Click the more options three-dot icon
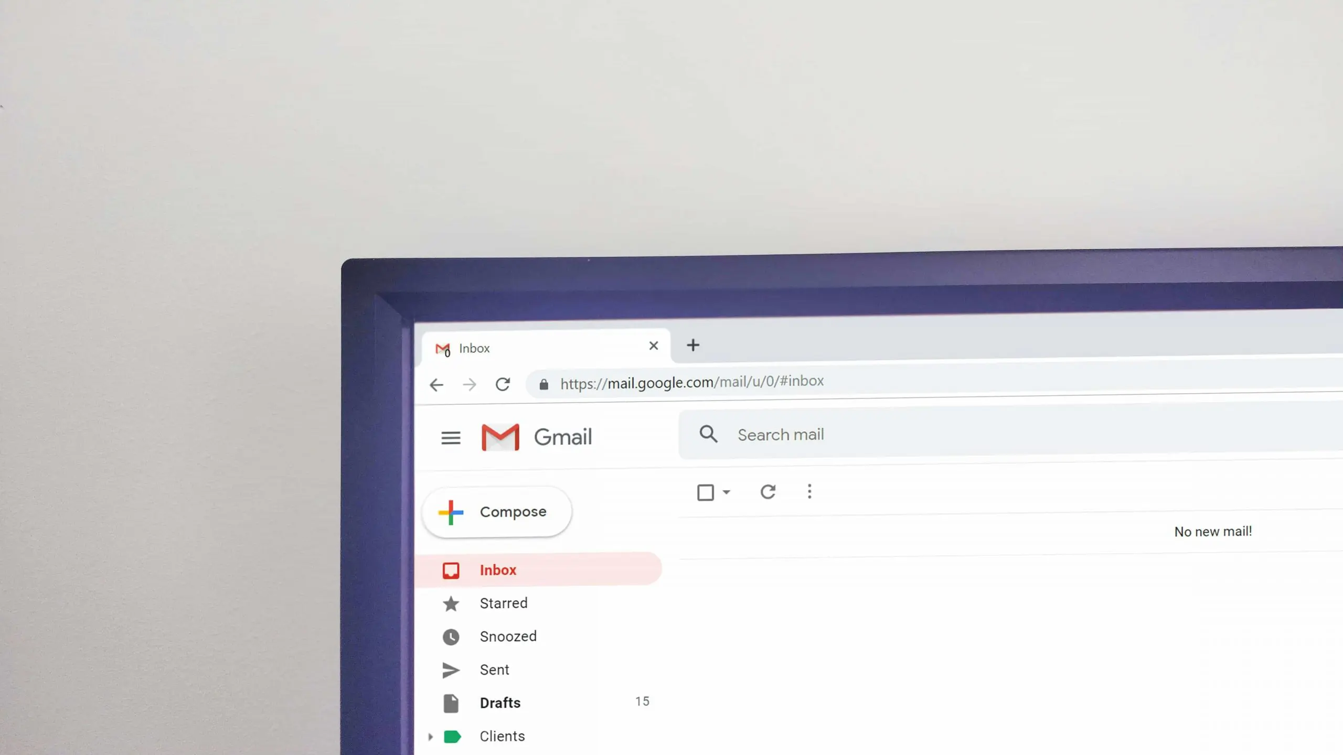This screenshot has height=755, width=1343. pos(809,491)
